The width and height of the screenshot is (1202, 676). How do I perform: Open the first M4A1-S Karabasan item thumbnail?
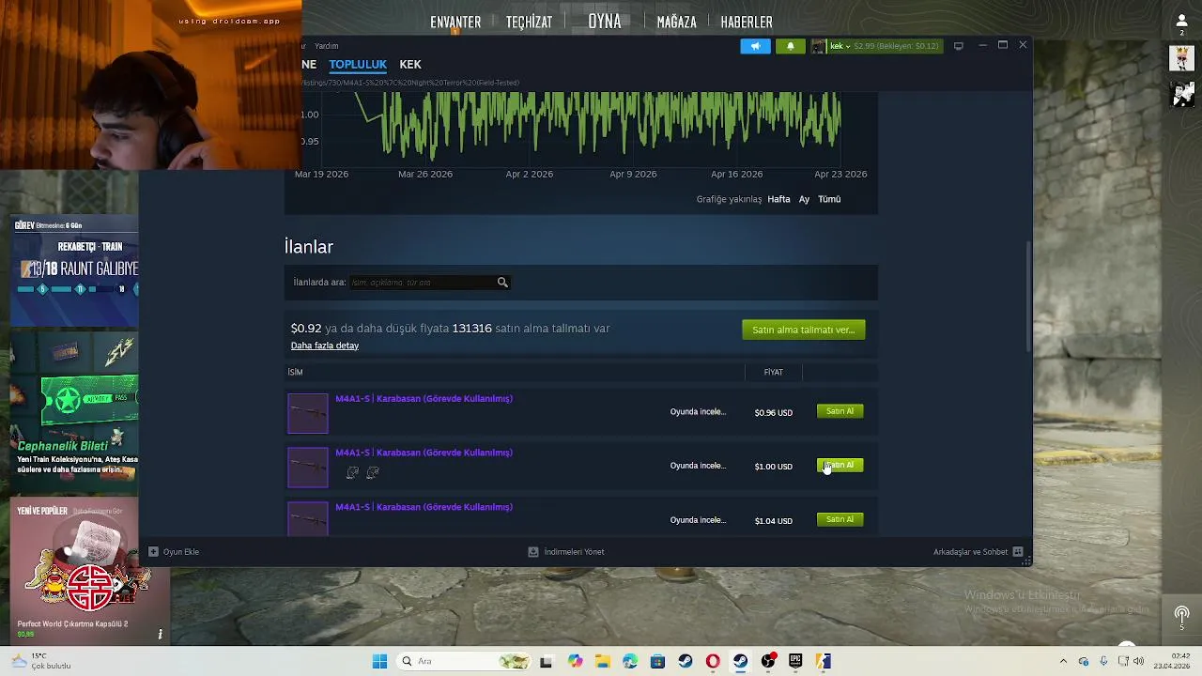tap(308, 413)
